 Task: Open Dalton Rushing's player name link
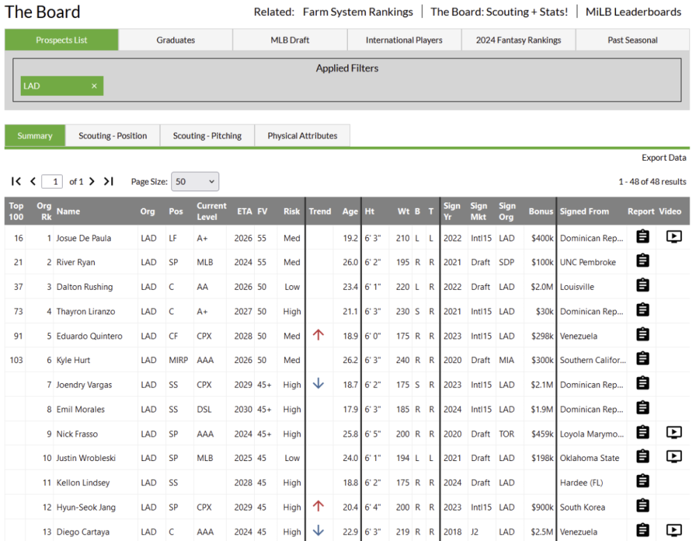pos(84,286)
